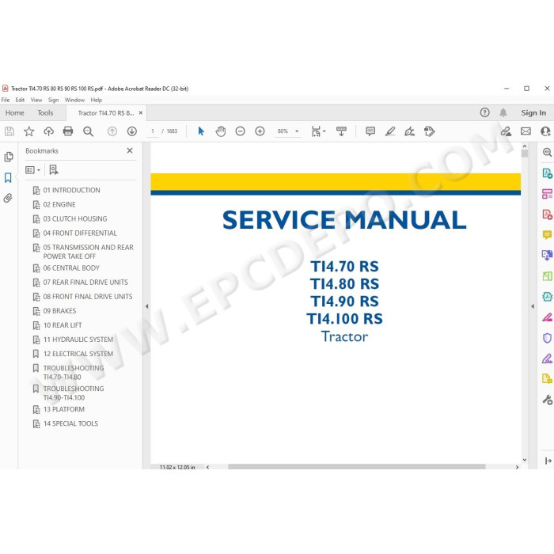The height and width of the screenshot is (554, 554).
Task: Zoom in with the plus icon
Action: point(260,131)
